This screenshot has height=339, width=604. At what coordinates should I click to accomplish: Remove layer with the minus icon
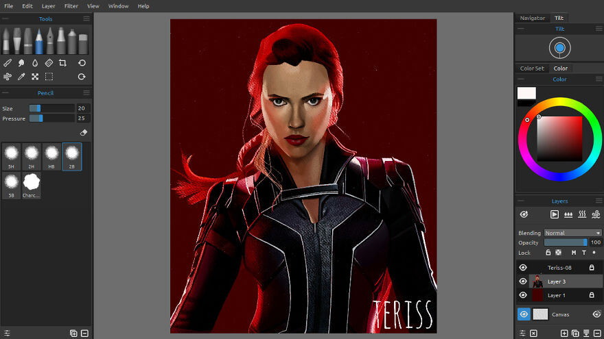(x=597, y=334)
